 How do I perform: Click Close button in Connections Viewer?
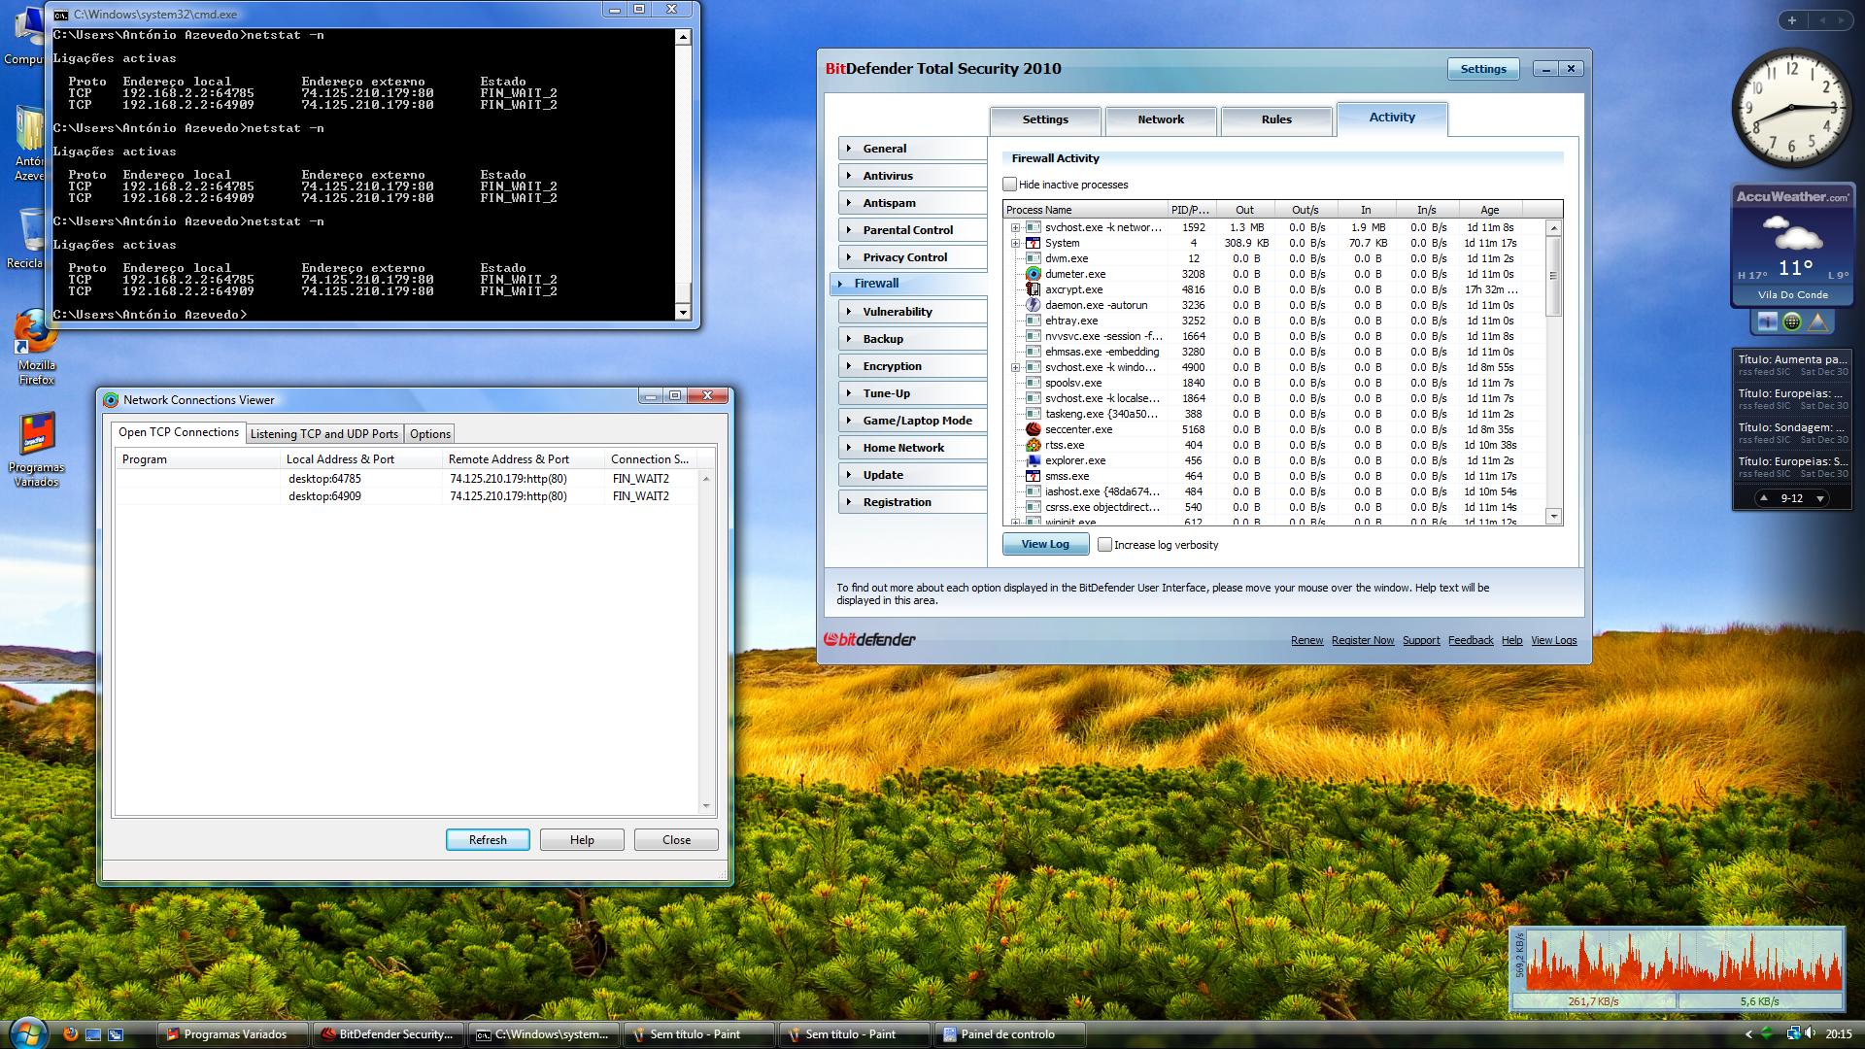pyautogui.click(x=676, y=840)
